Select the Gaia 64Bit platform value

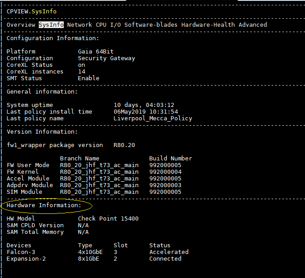(96, 52)
